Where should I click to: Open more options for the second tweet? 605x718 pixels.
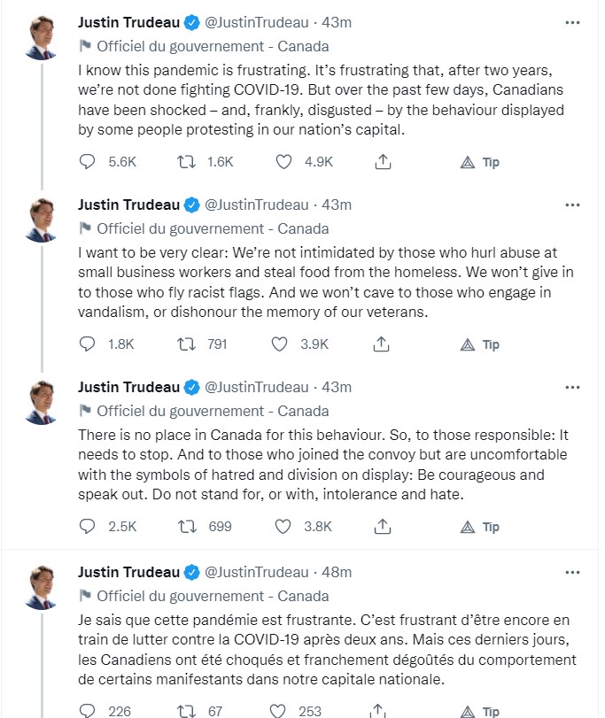coord(572,205)
